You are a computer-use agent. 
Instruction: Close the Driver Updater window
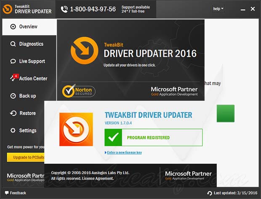click(253, 9)
